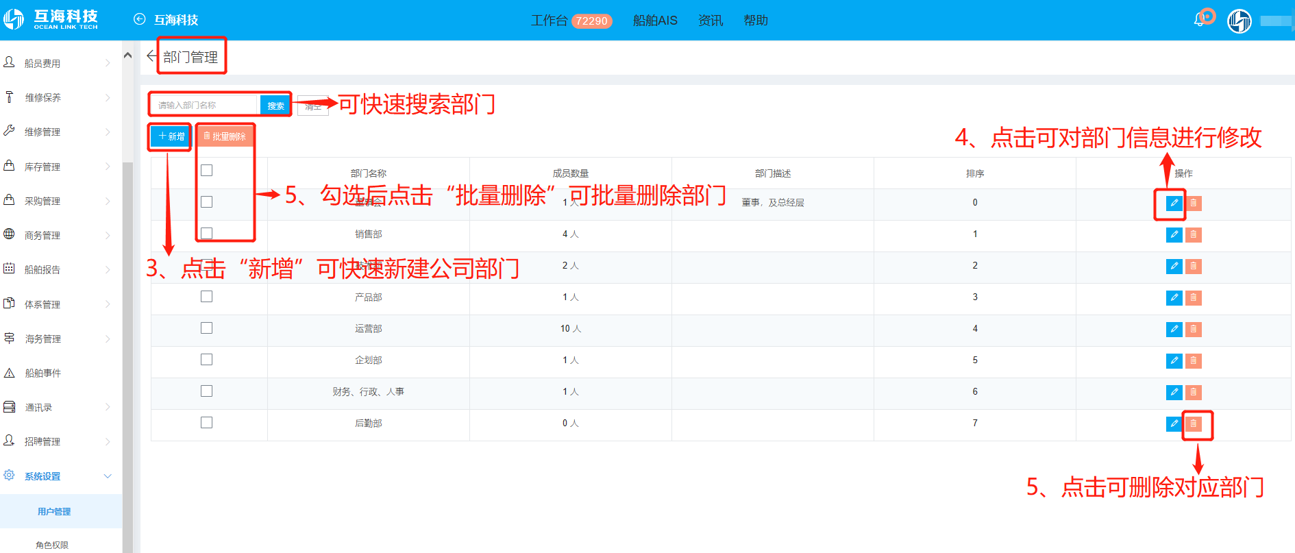Click the 系统设置 gear icon

pyautogui.click(x=9, y=475)
